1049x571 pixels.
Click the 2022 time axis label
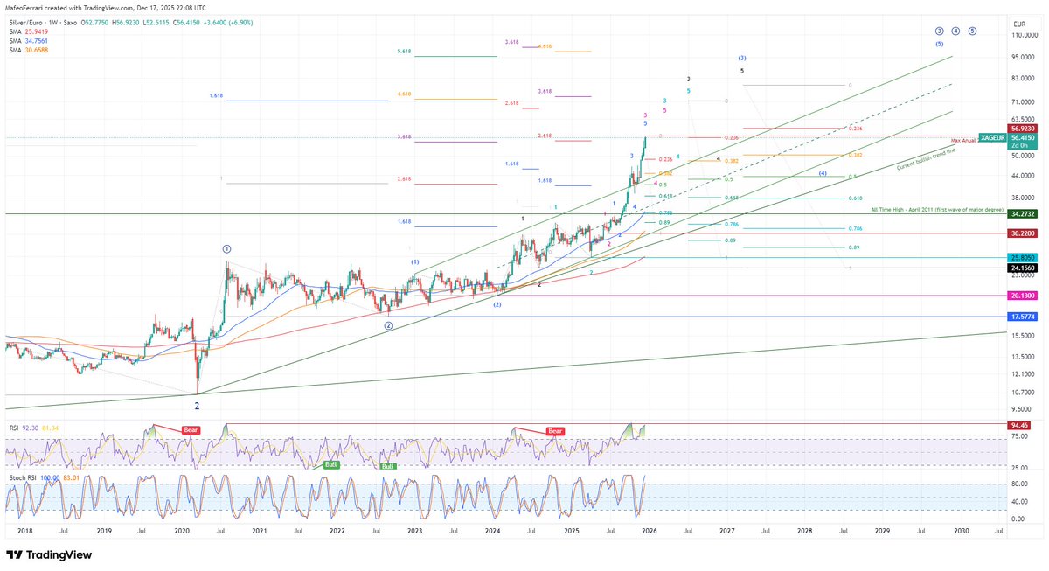coord(337,531)
